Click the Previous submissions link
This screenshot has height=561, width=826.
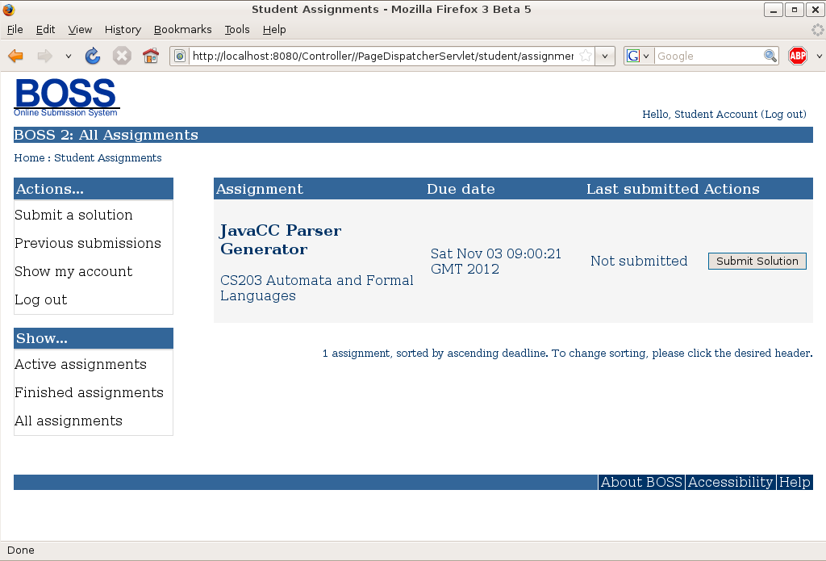(88, 243)
